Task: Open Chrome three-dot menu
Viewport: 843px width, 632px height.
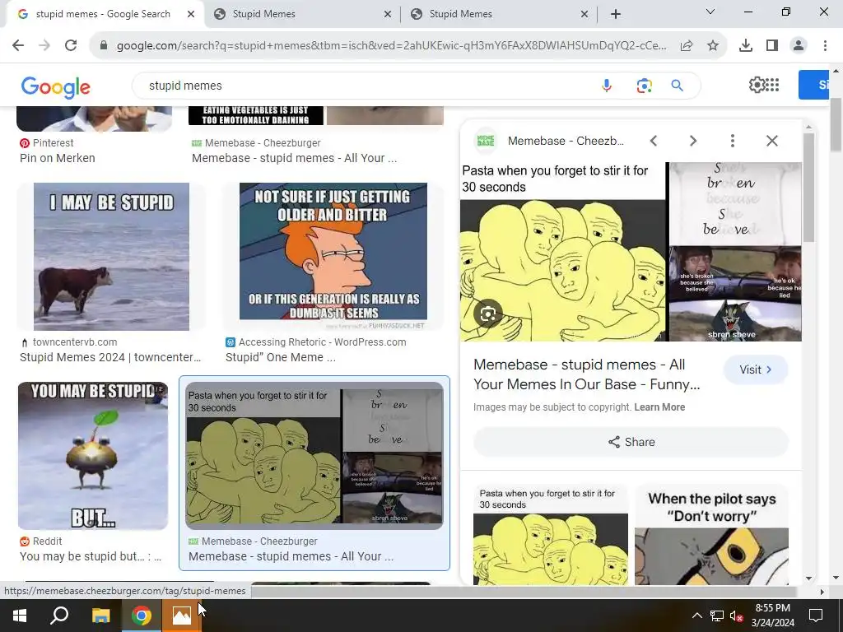Action: 825,46
